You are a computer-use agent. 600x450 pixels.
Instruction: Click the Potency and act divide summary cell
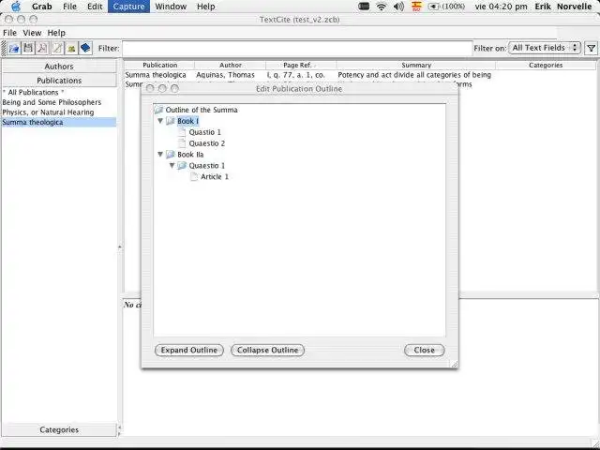(x=414, y=75)
